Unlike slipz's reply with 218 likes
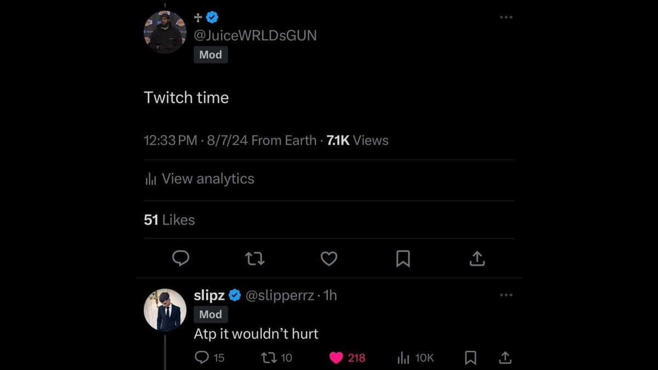 (x=336, y=358)
